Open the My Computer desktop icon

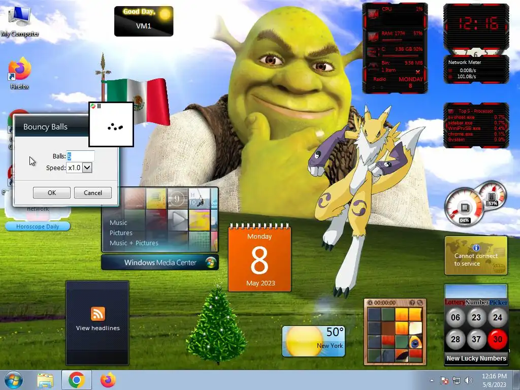[20, 20]
